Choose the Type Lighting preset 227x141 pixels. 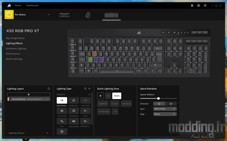point(73,121)
